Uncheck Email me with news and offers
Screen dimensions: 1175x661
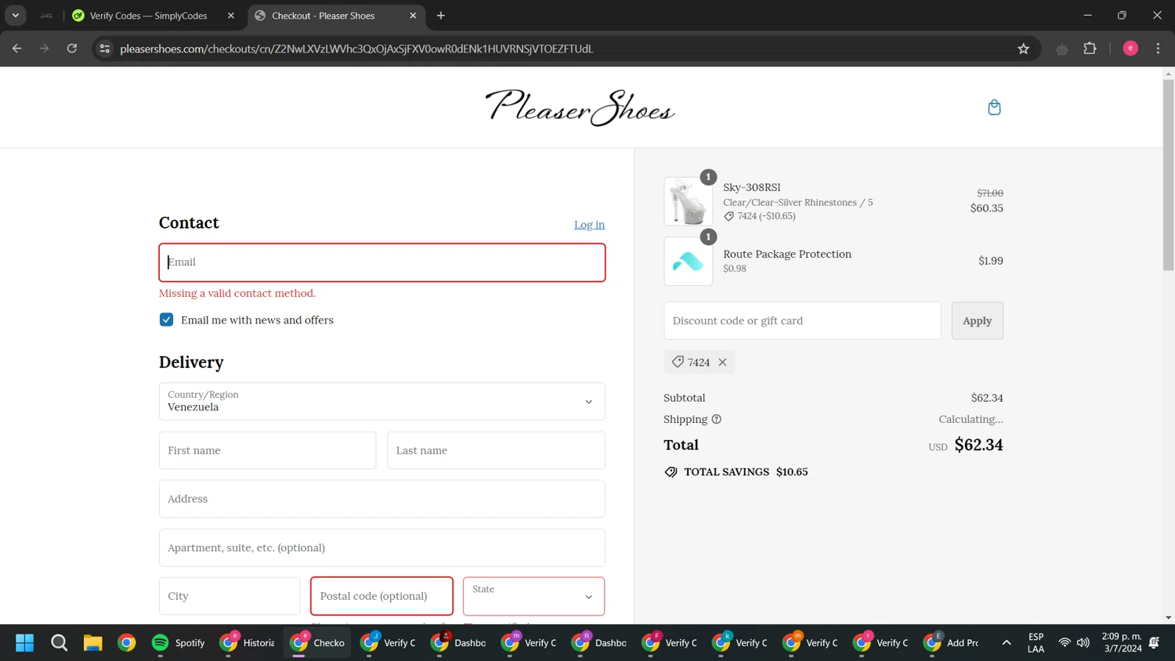166,320
